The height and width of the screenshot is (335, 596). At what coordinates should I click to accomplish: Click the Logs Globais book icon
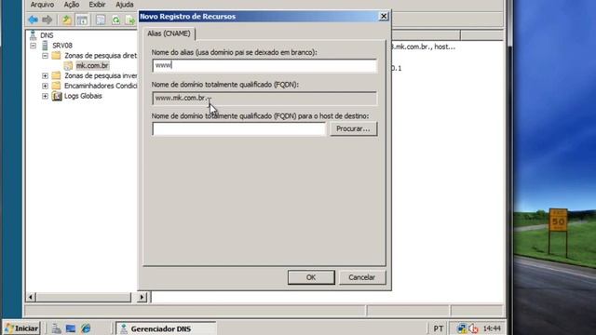(x=57, y=96)
